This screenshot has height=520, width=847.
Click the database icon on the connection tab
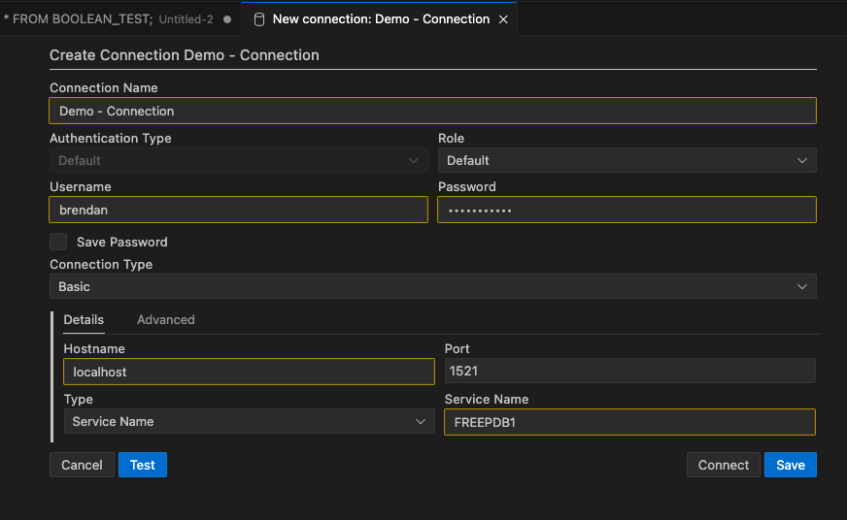(x=259, y=19)
